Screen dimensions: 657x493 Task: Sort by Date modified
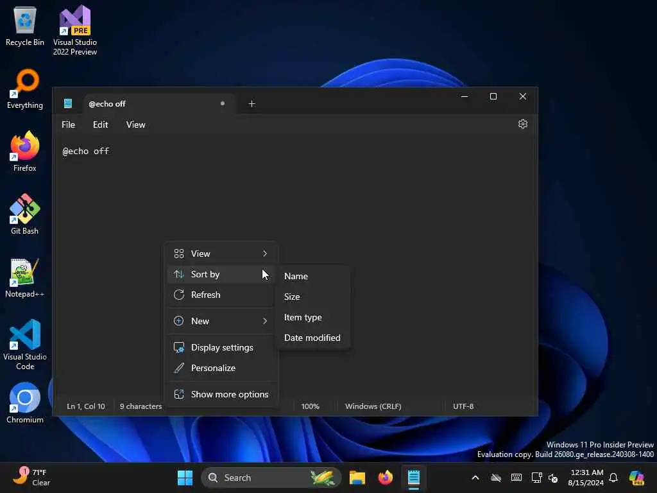(313, 338)
